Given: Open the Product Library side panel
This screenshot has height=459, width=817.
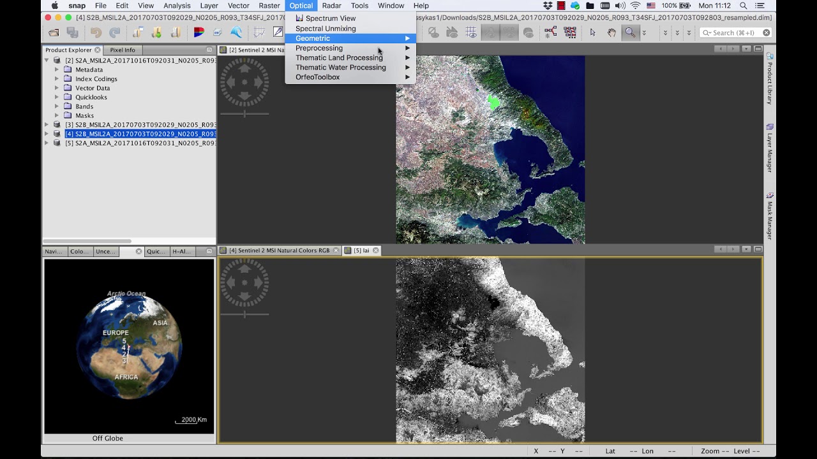Looking at the screenshot, I should point(770,80).
